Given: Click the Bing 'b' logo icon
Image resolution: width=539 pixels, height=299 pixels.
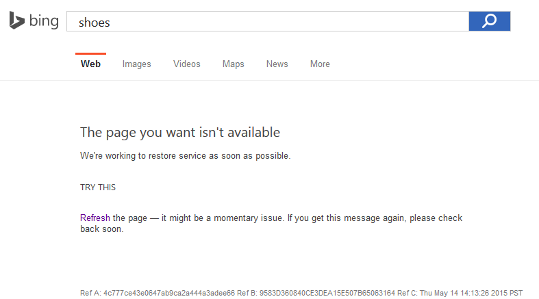Looking at the screenshot, I should click(16, 21).
